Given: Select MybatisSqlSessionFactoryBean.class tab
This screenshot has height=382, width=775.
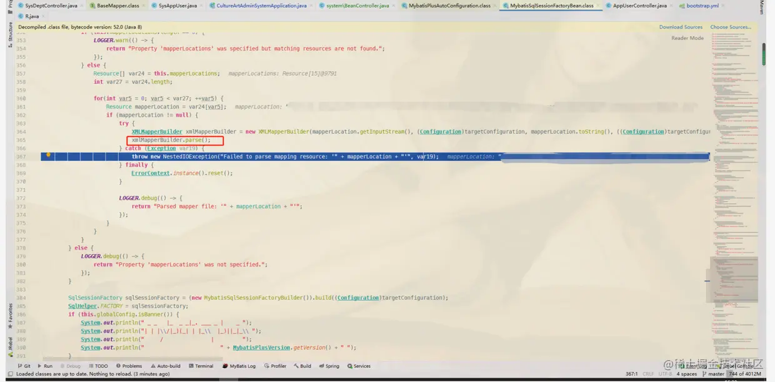Looking at the screenshot, I should [552, 6].
